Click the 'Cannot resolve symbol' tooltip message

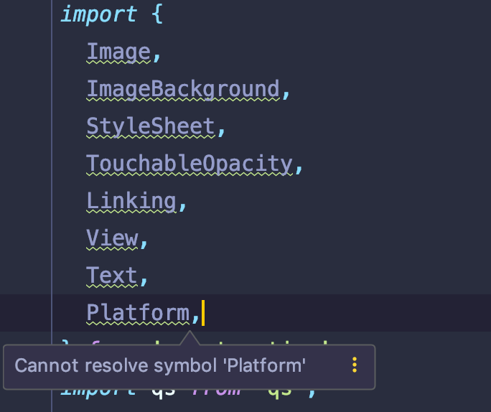click(160, 365)
